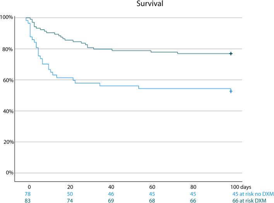Select the '66 at risk DXM' legend text
This screenshot has width=274, height=203.
point(249,201)
